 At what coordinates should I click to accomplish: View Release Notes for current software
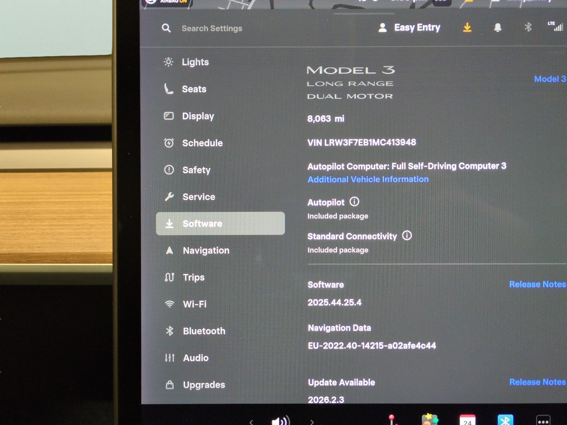tap(537, 284)
